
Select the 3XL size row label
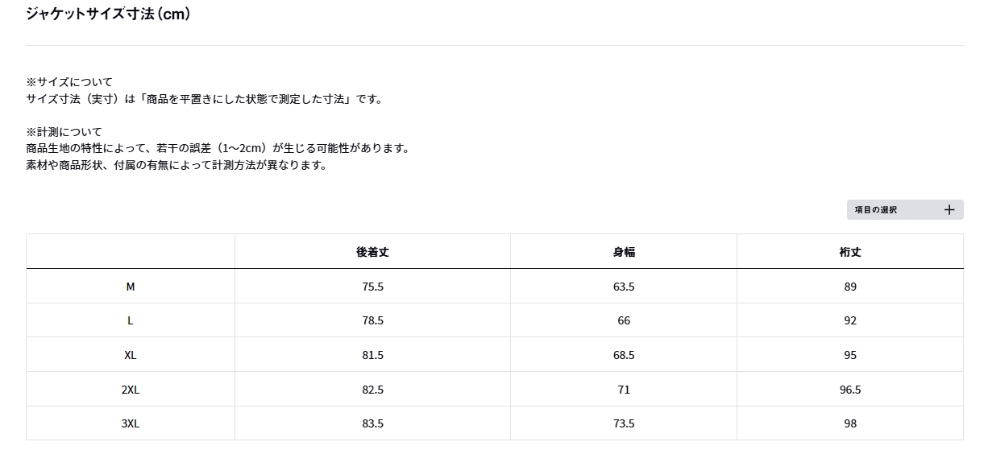(131, 423)
